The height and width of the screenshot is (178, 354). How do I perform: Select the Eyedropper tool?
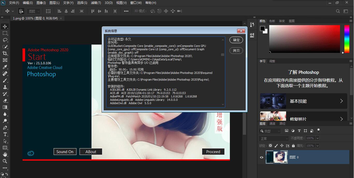click(5, 67)
